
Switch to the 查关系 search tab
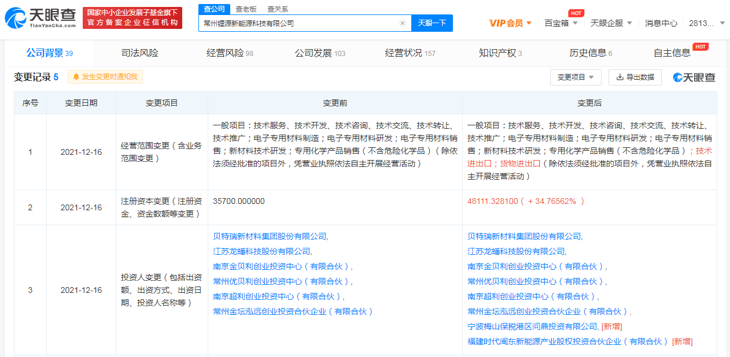tap(278, 9)
